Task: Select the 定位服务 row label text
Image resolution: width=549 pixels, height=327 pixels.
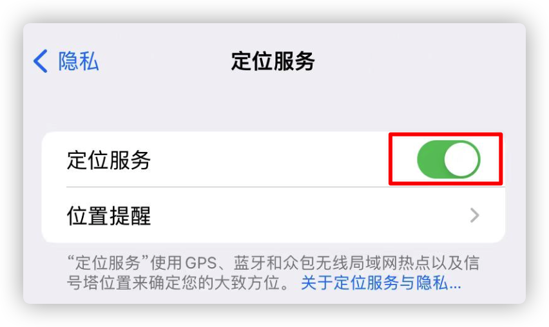Action: [x=108, y=160]
